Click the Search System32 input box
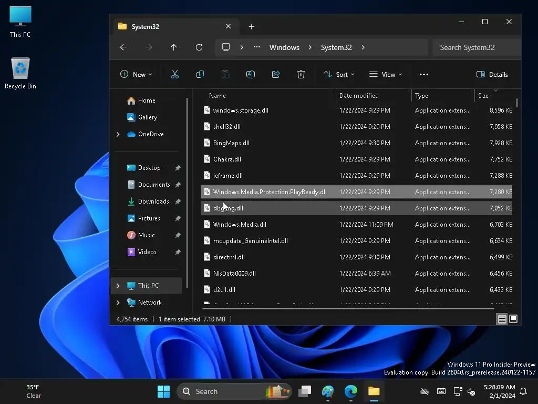This screenshot has height=404, width=538. (477, 47)
